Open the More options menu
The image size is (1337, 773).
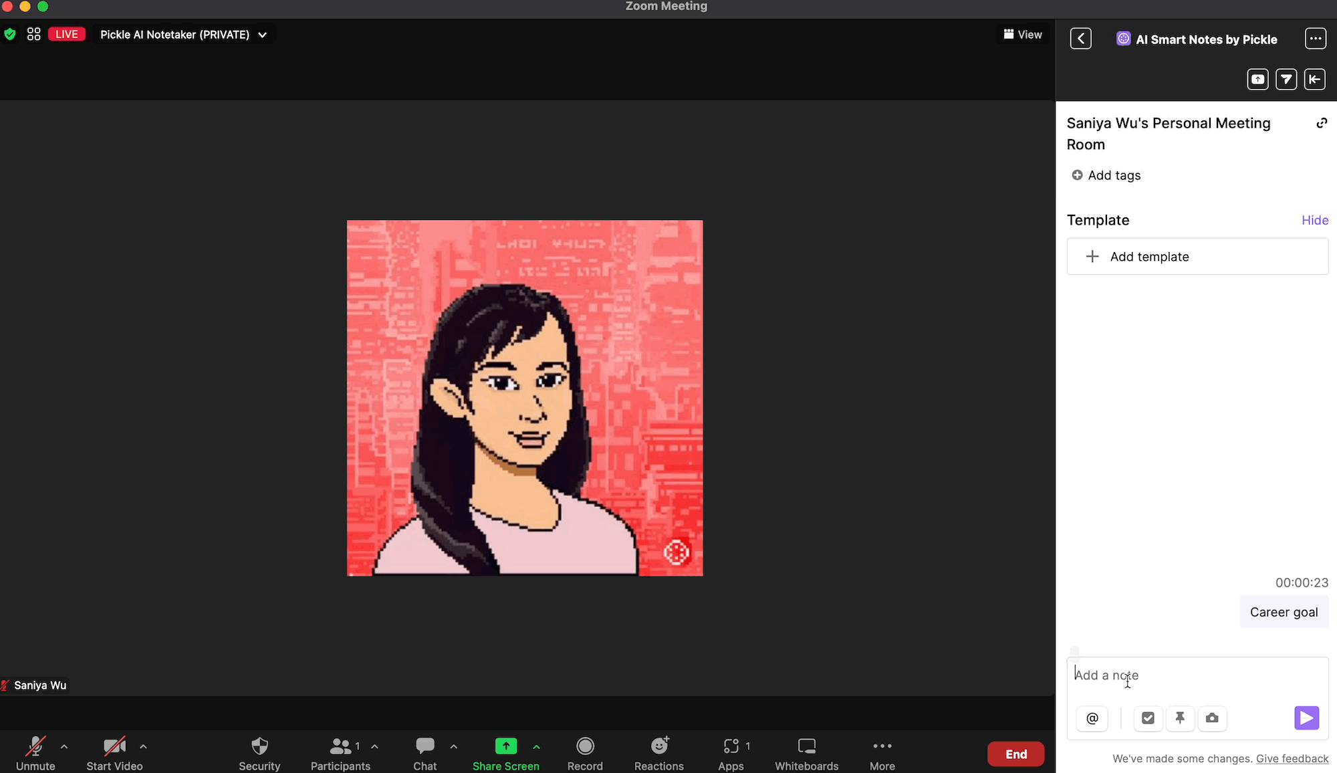pyautogui.click(x=882, y=753)
